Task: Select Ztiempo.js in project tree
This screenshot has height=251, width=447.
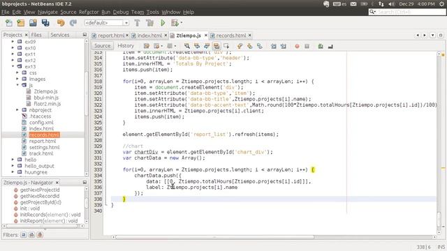Action: click(45, 91)
